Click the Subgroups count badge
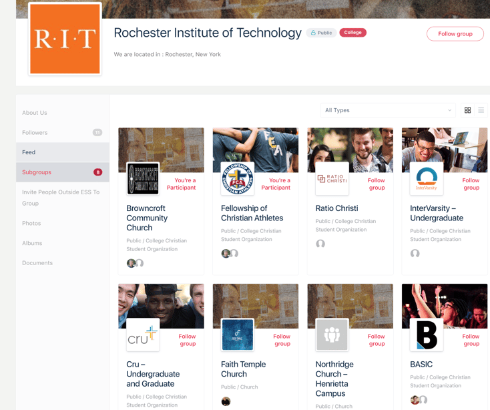Viewport: 490px width, 410px height. point(98,172)
